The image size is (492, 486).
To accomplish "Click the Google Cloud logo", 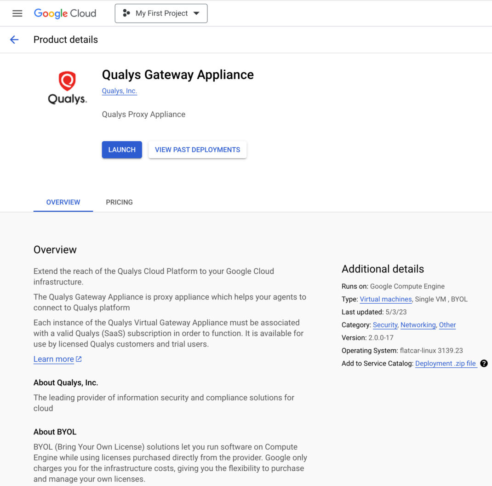I will pyautogui.click(x=65, y=13).
